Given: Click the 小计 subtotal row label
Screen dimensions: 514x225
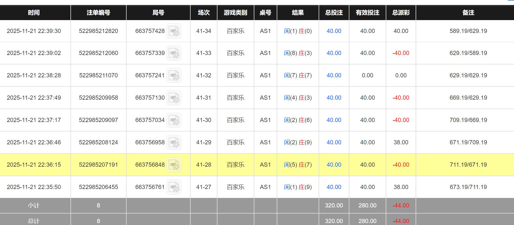Looking at the screenshot, I should 34,205.
